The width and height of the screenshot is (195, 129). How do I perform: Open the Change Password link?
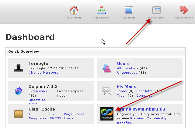tap(44, 73)
